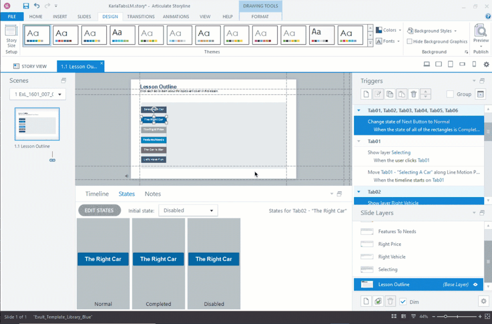Delete the selected trigger with trash icon
Screen dimensions: 492x324
414,94
